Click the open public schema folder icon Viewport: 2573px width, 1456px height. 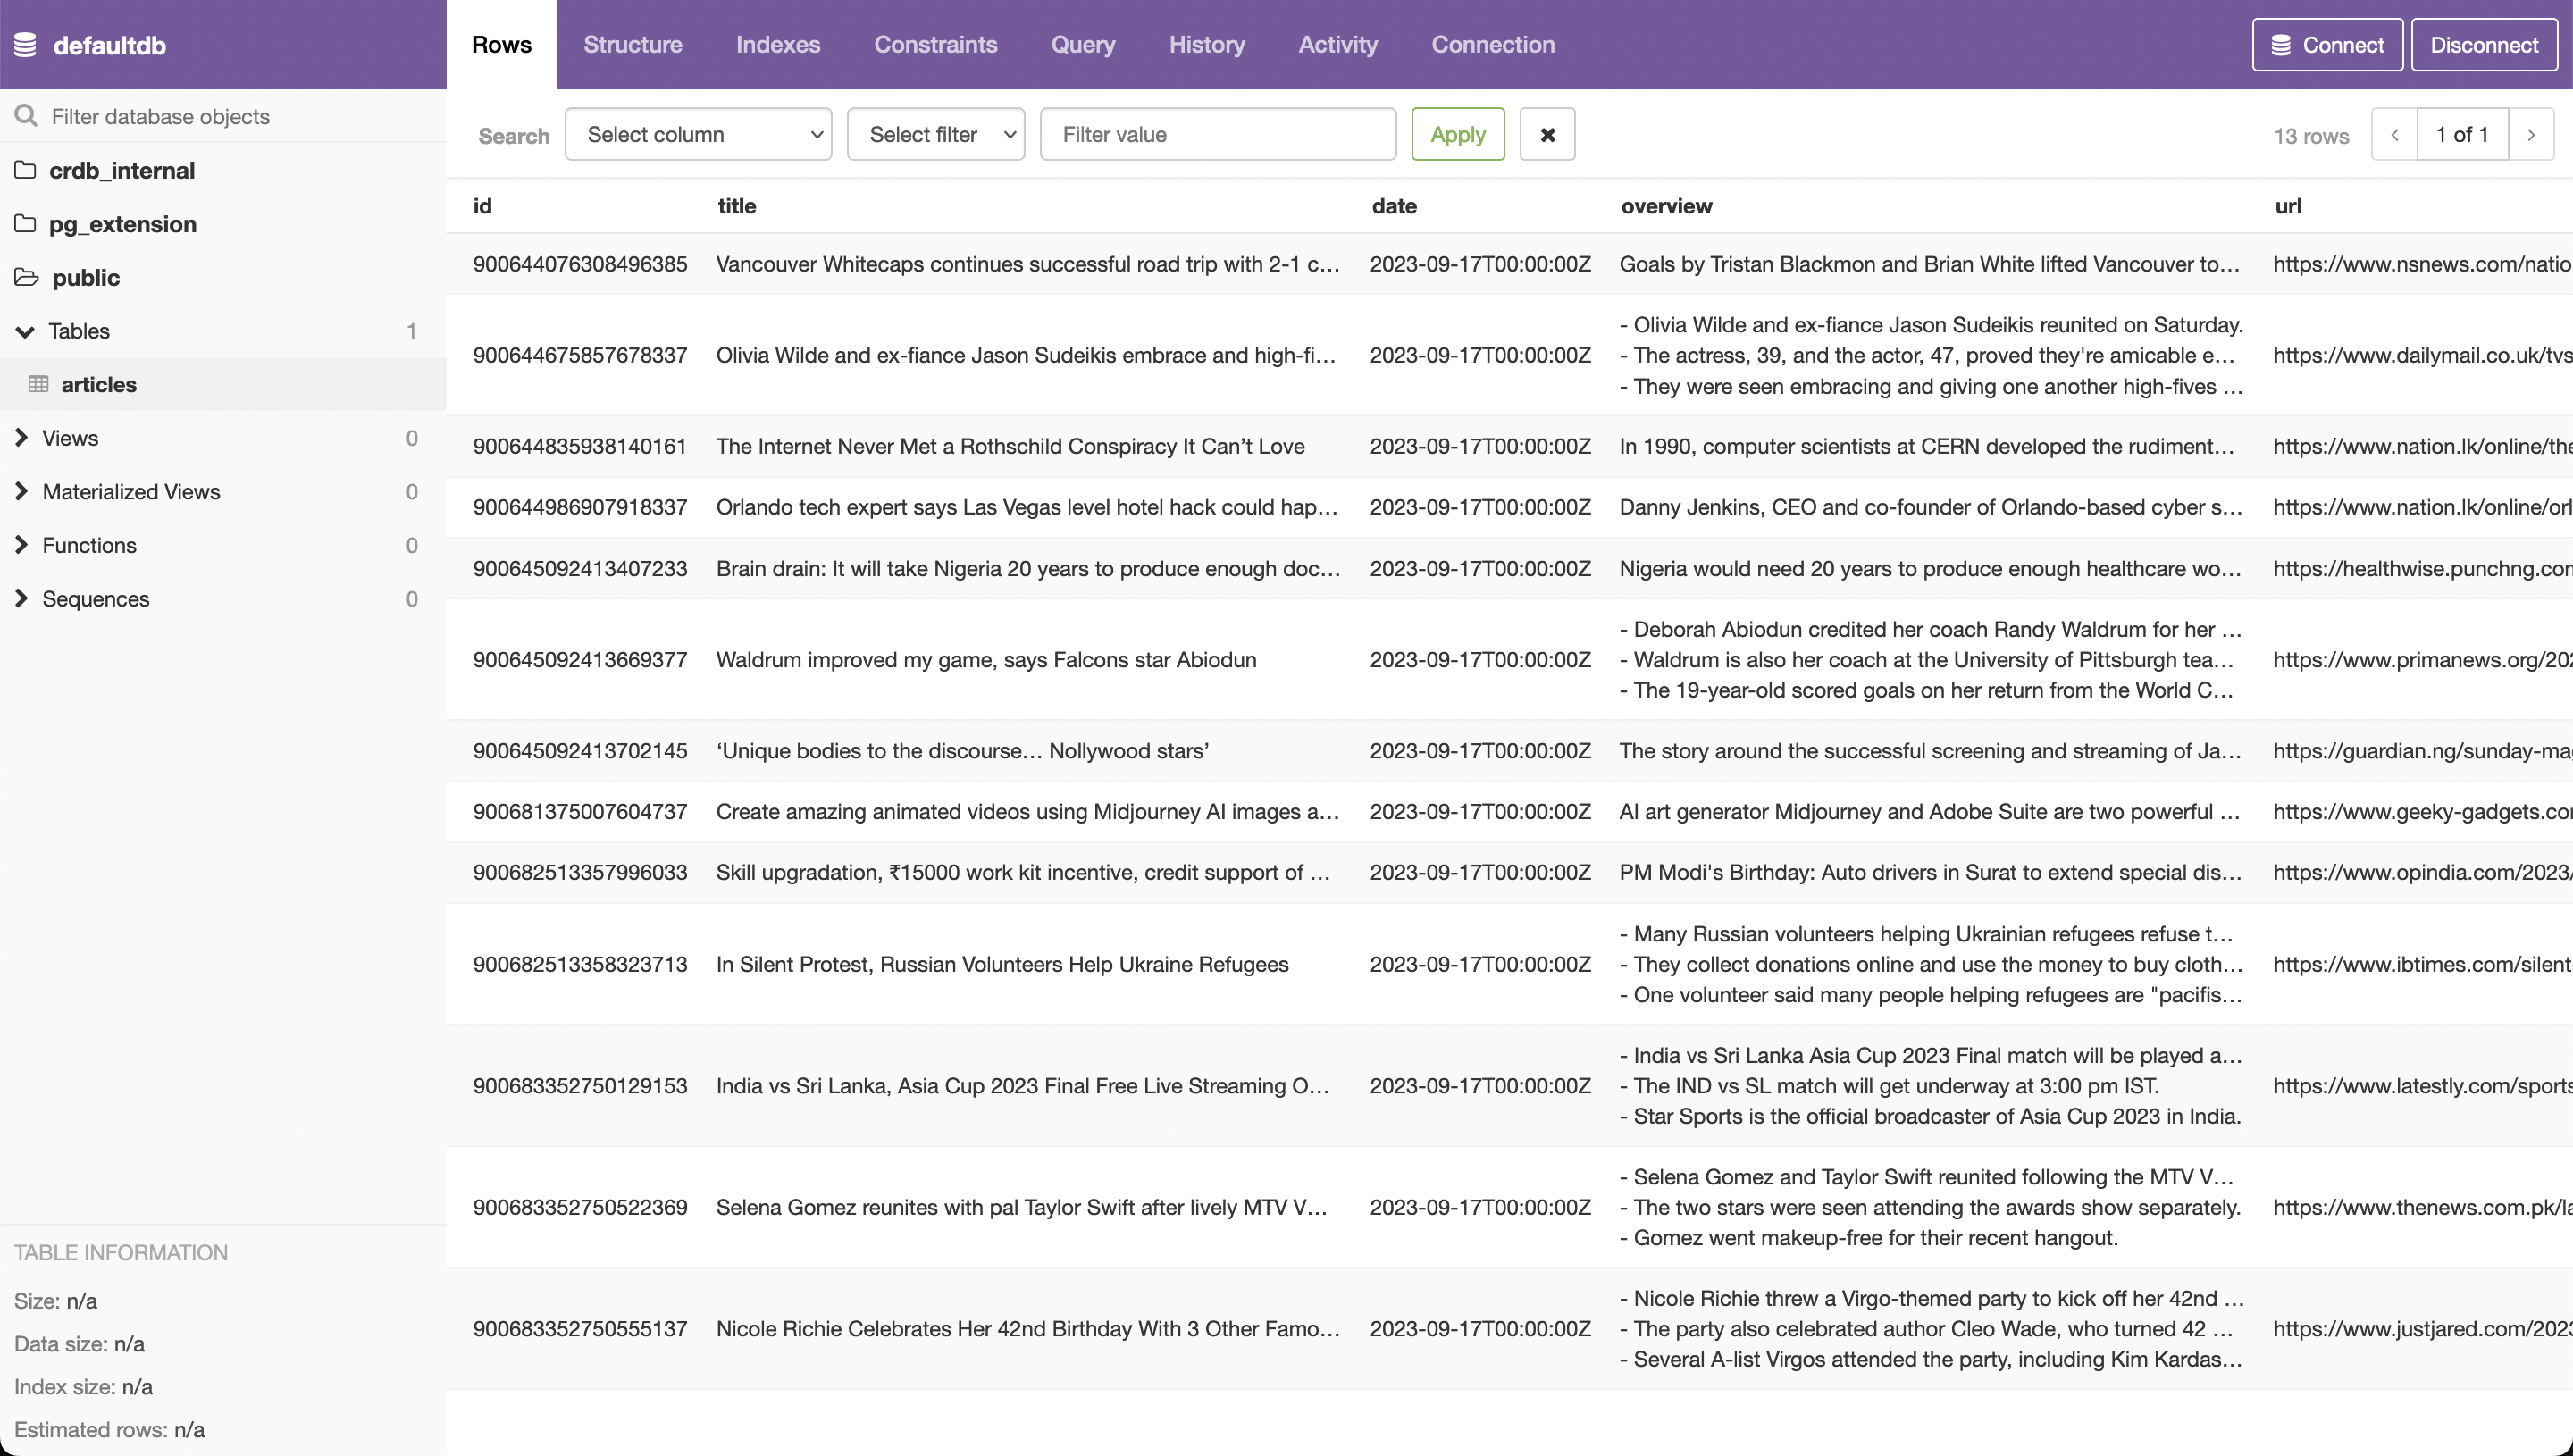pos(26,277)
